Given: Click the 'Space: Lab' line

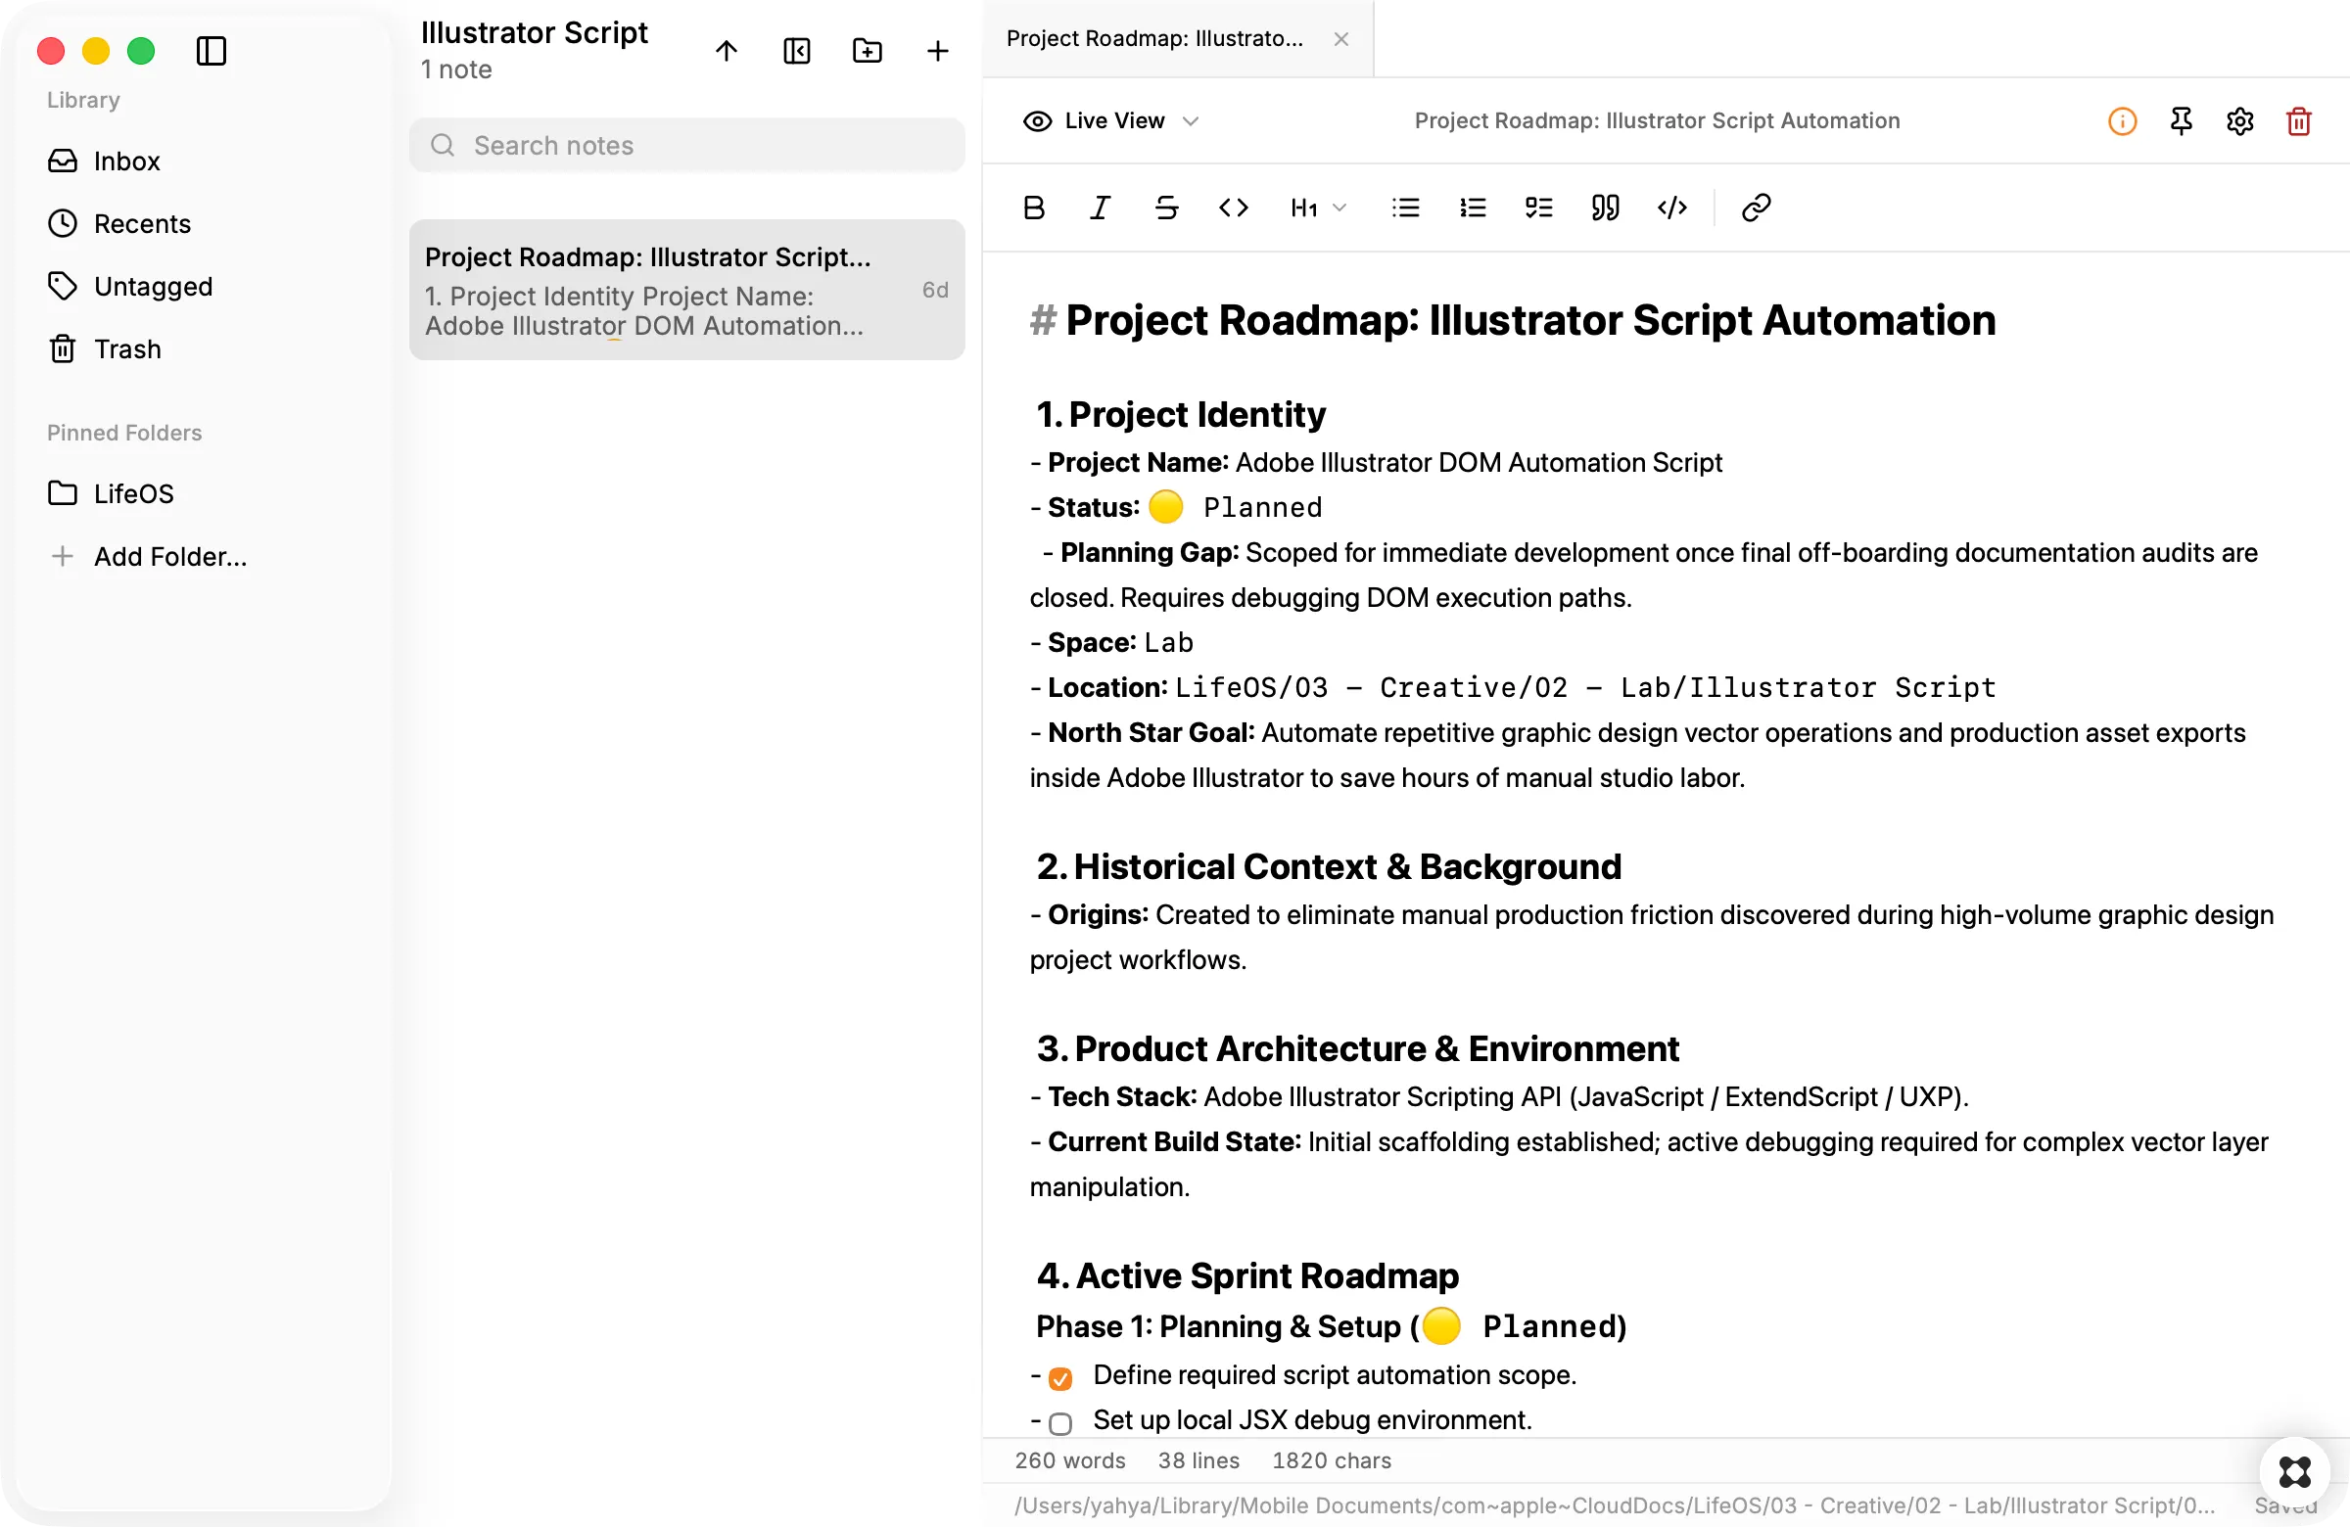Looking at the screenshot, I should click(x=1111, y=642).
